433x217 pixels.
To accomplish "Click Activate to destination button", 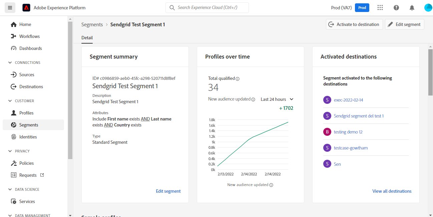I will [x=354, y=24].
